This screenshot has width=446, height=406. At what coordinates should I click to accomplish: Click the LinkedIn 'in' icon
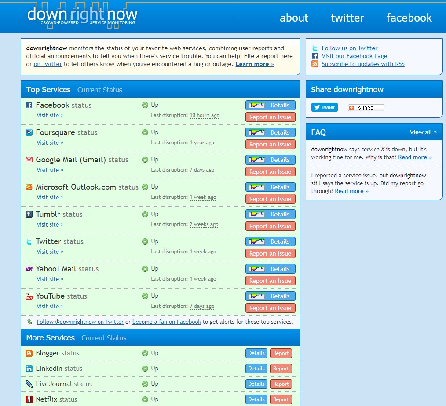pos(29,369)
